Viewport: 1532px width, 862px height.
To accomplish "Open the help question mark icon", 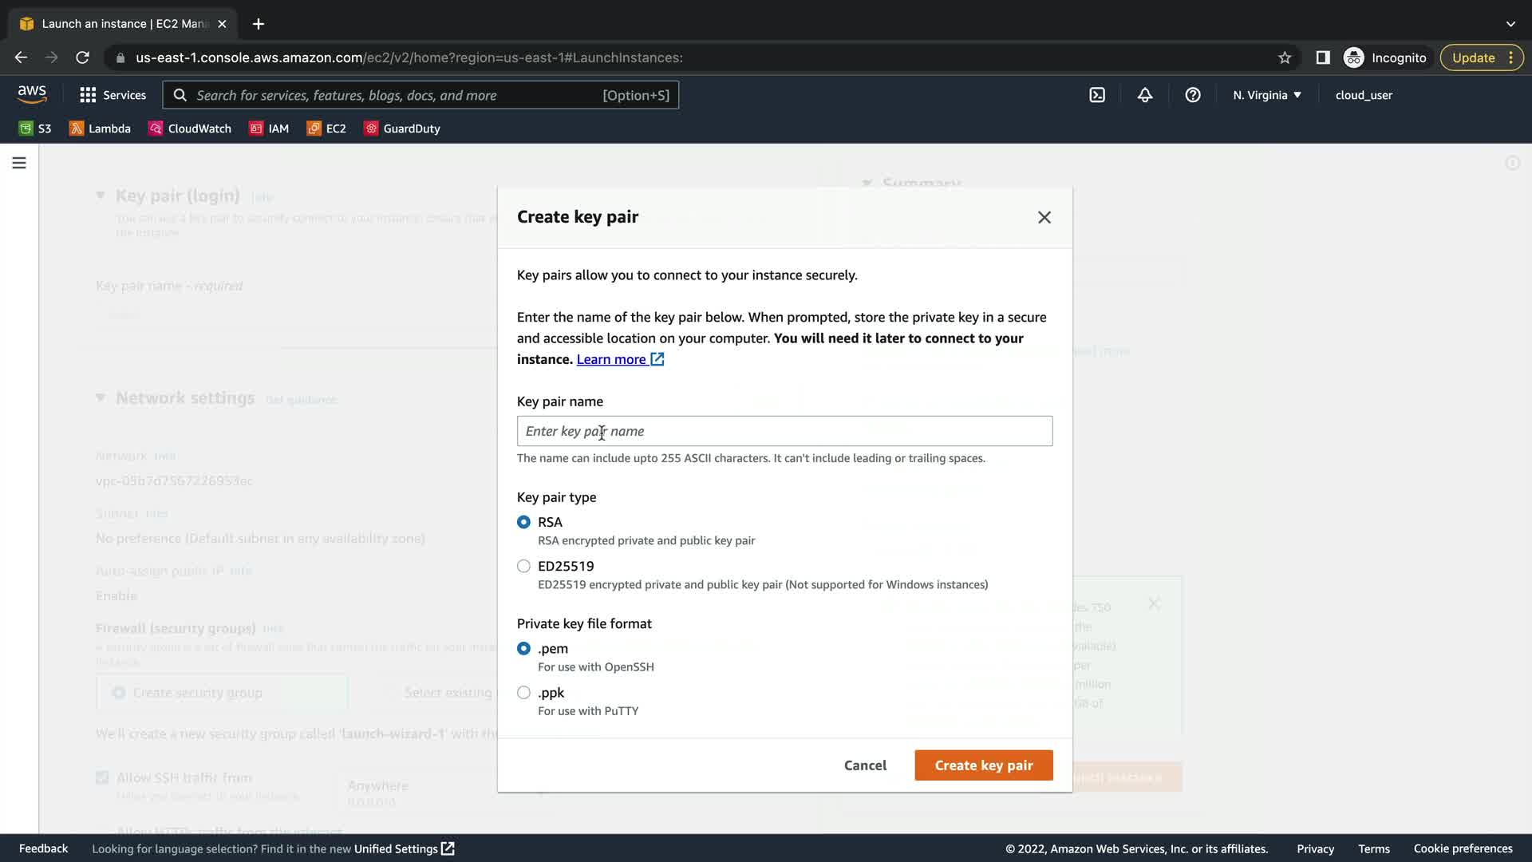I will pyautogui.click(x=1193, y=95).
